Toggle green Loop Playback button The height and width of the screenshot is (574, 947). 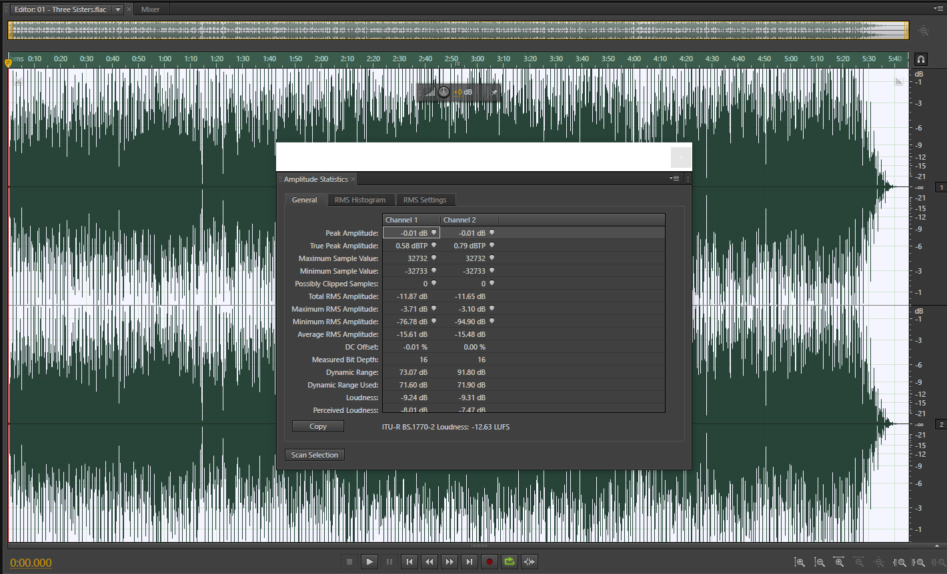510,561
